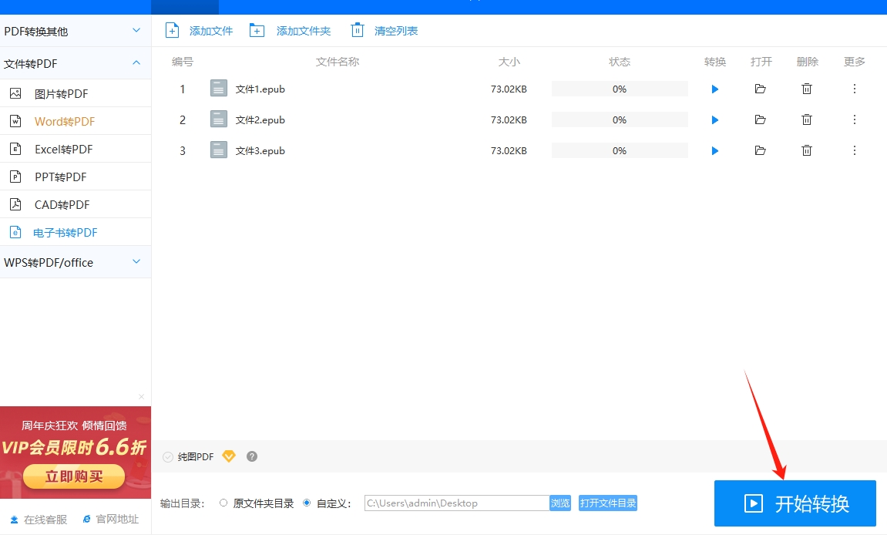This screenshot has width=887, height=535.
Task: Start converting 文件3.epub with its play icon
Action: tap(715, 150)
